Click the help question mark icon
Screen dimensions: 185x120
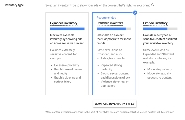tap(153, 5)
